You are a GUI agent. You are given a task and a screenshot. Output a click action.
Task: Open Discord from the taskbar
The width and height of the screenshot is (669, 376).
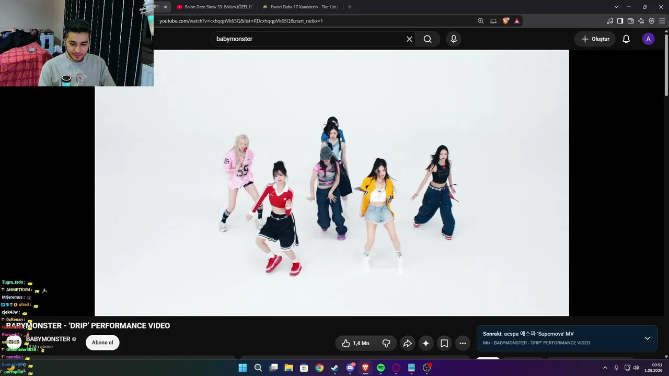[350, 368]
